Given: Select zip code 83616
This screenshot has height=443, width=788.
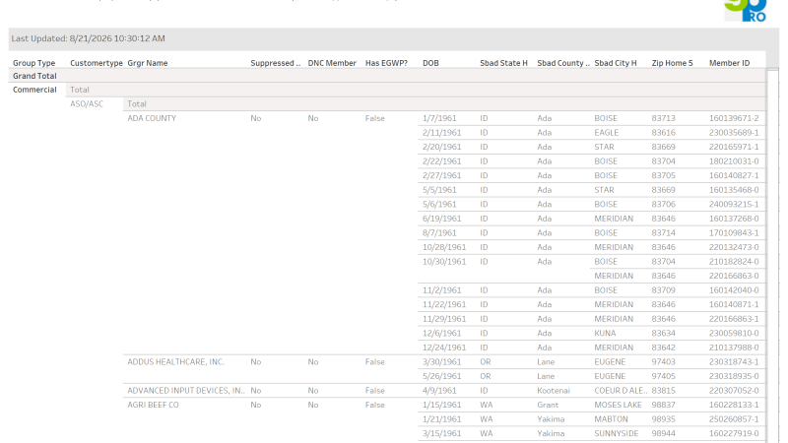Looking at the screenshot, I should point(663,133).
